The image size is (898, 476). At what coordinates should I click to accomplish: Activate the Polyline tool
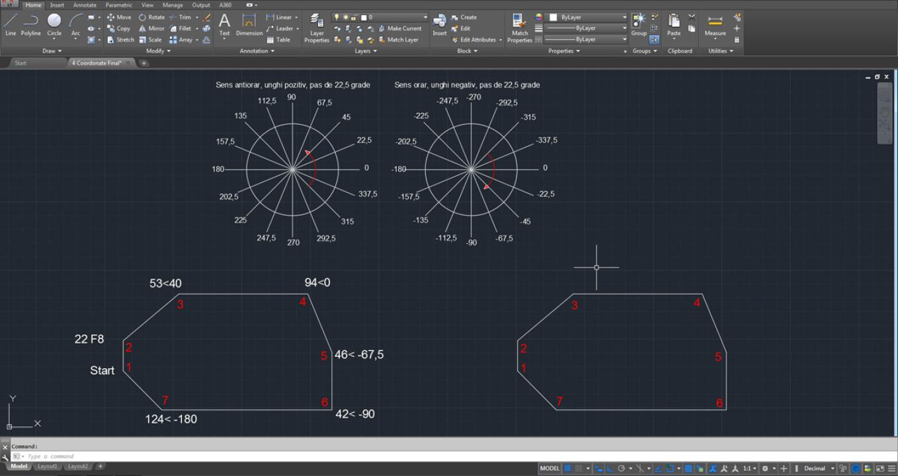[30, 25]
